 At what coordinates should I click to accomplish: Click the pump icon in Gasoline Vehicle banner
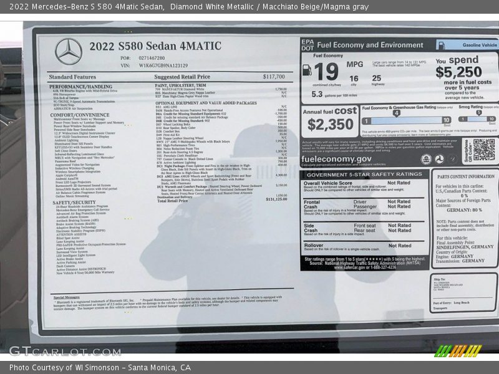(442, 46)
